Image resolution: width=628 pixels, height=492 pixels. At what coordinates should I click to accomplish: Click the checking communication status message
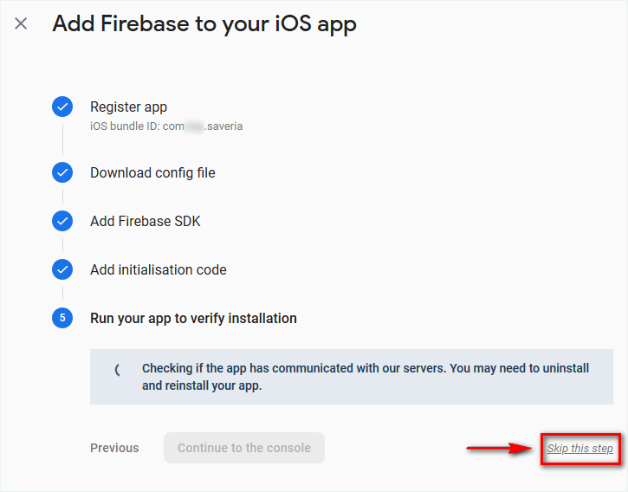point(365,377)
